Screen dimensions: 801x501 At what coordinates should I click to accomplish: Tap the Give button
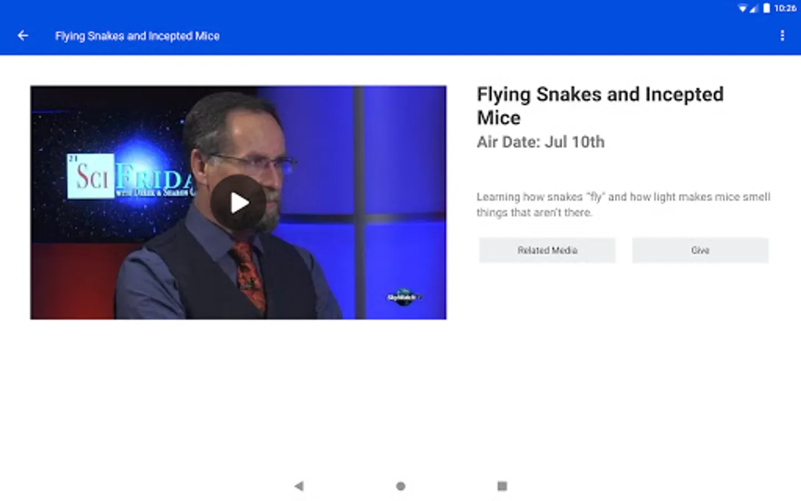pos(700,250)
